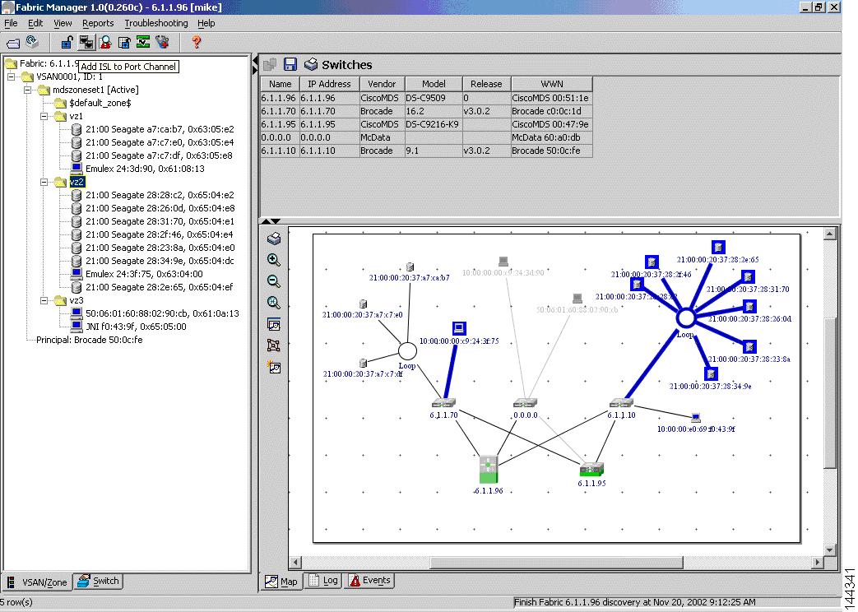Zoom out on the fabric map
Image resolution: width=858 pixels, height=612 pixels.
click(x=274, y=281)
